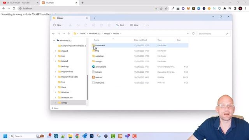Click the Cut scissors icon
This screenshot has height=140, width=249.
pyautogui.click(x=70, y=25)
